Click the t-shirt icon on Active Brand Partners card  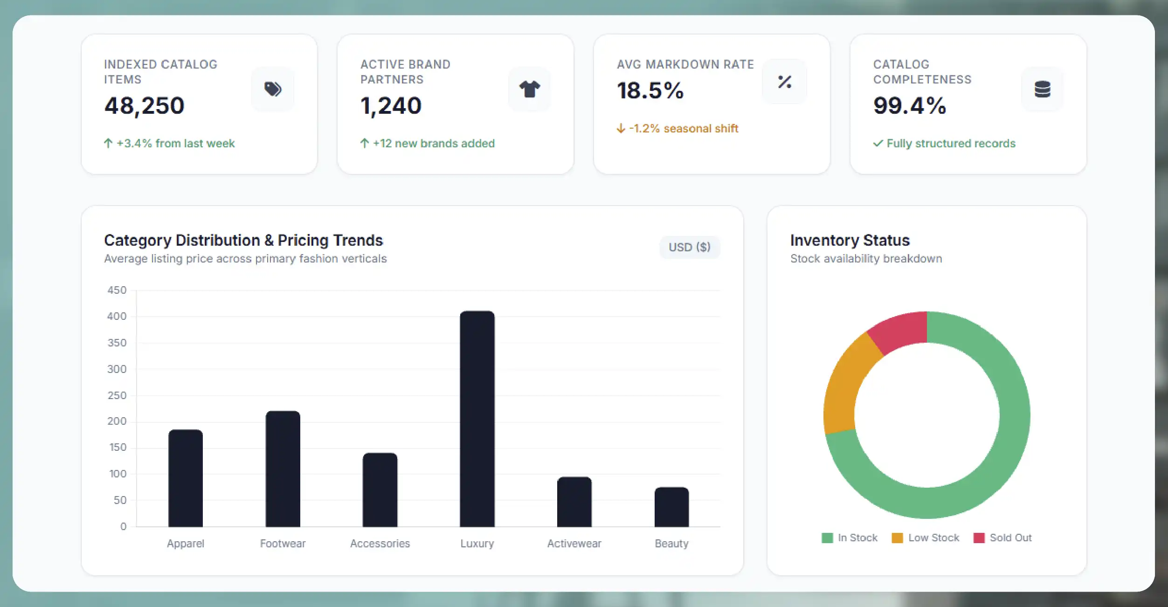(x=529, y=89)
